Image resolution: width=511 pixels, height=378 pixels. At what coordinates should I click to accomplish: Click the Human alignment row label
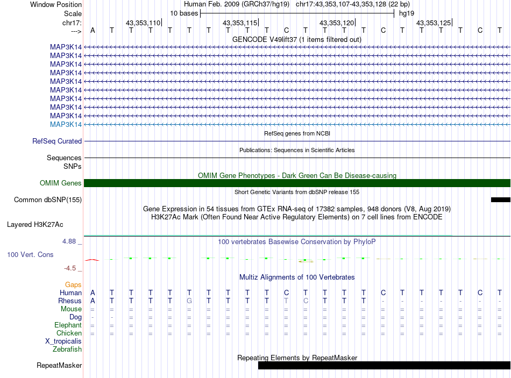coord(70,293)
